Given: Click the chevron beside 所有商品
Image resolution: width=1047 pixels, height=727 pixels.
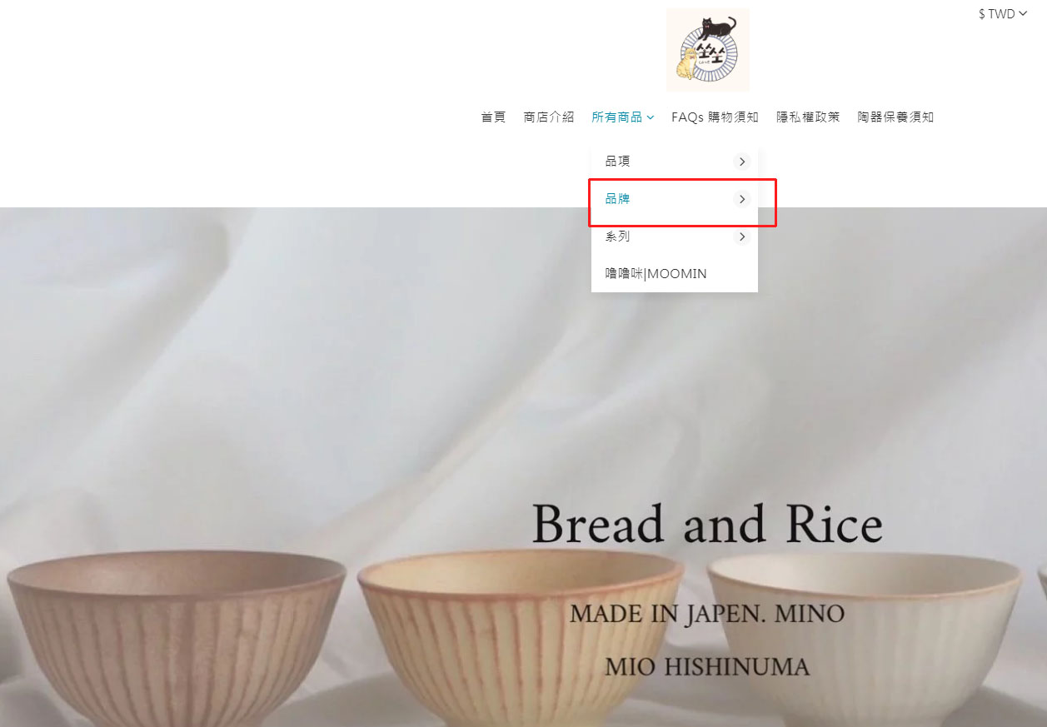Looking at the screenshot, I should click(650, 117).
